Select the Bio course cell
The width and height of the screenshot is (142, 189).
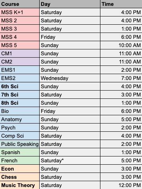pos(20,111)
